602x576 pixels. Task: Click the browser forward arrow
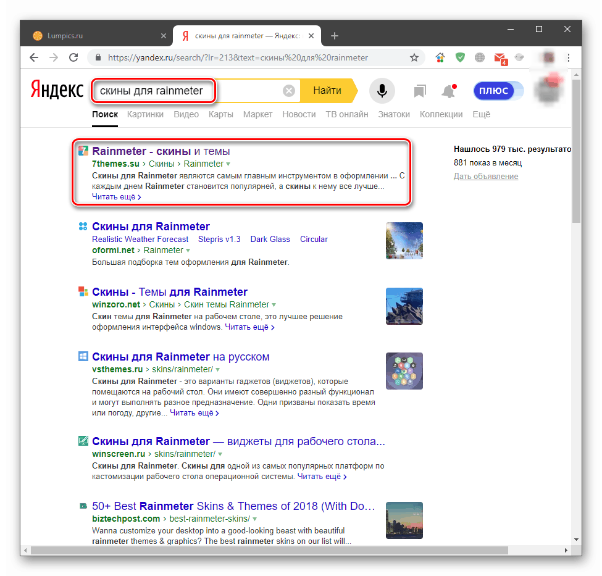54,57
